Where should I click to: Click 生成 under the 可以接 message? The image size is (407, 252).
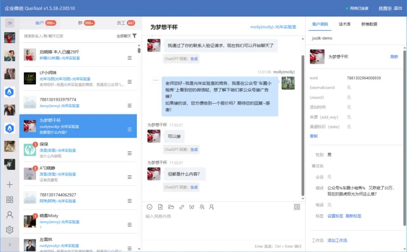(194, 149)
